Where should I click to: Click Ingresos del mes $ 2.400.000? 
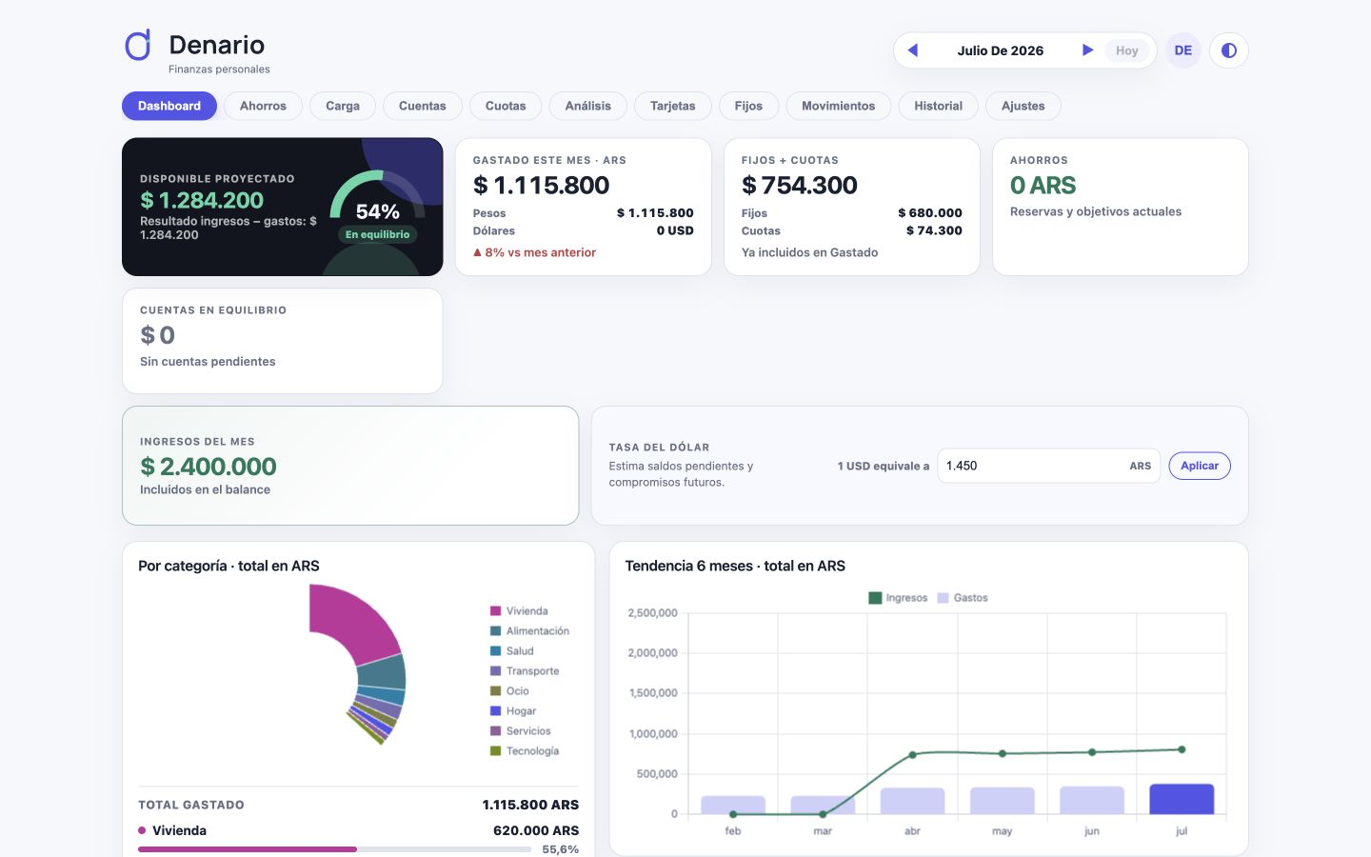209,467
